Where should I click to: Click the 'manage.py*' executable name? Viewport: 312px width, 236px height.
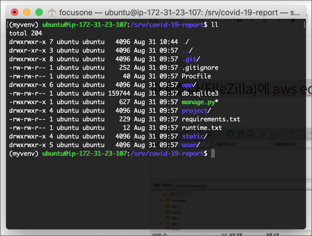point(200,102)
